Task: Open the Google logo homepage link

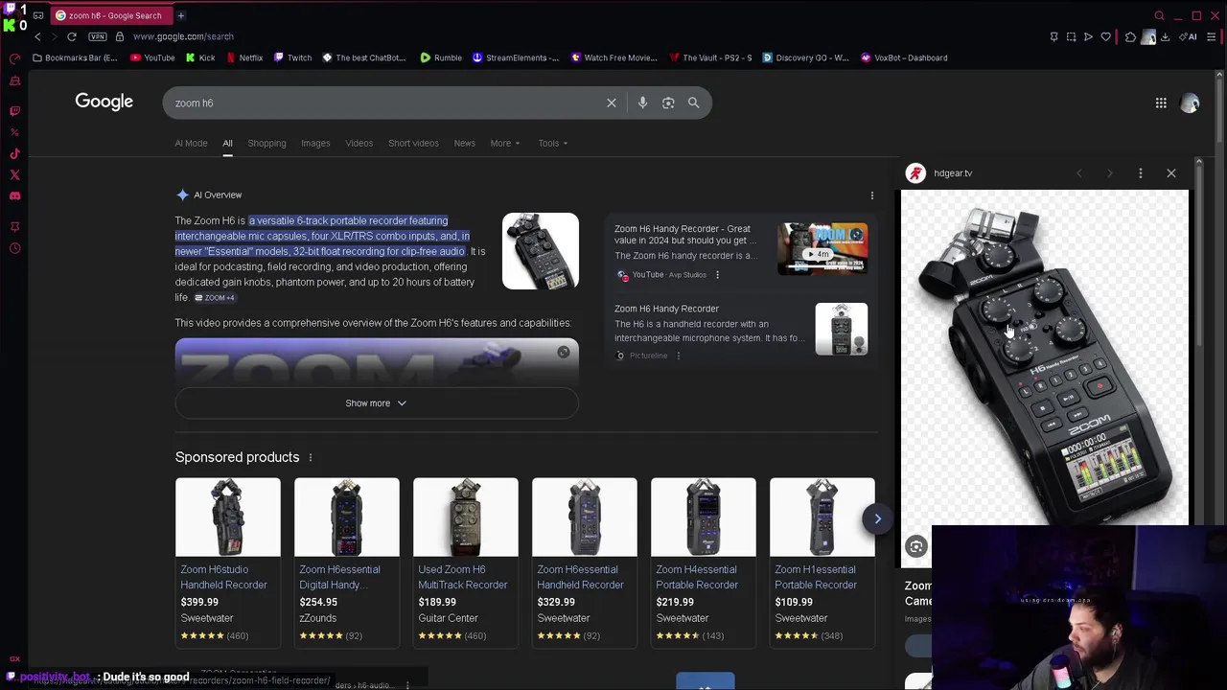Action: point(104,102)
